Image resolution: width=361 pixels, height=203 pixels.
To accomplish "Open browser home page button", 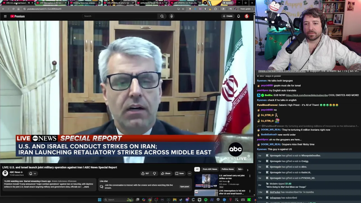I will 18,9.
